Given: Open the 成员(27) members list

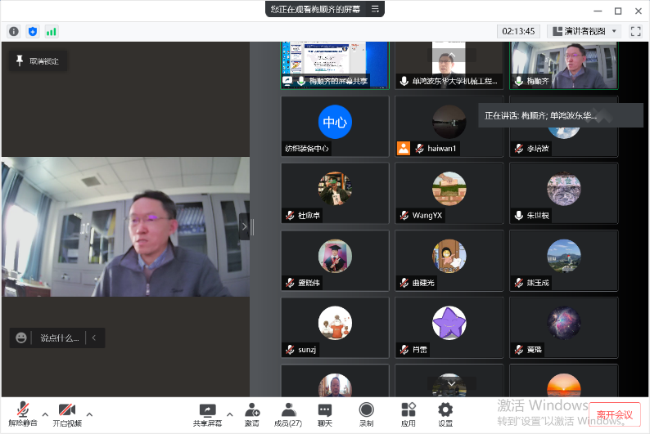Looking at the screenshot, I should [x=288, y=413].
